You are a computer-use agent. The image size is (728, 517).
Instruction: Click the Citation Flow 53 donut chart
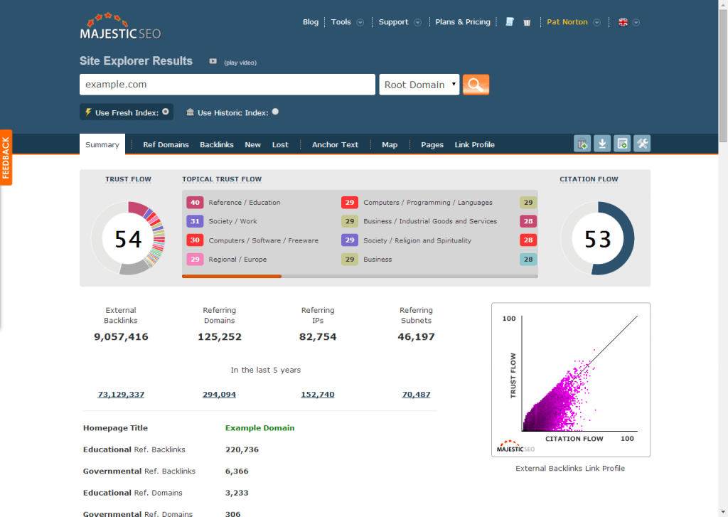[x=597, y=238]
